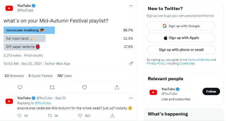Open reply icon with 46 replies

[x=19, y=115]
